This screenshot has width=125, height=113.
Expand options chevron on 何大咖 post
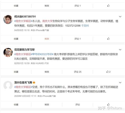(x=120, y=17)
